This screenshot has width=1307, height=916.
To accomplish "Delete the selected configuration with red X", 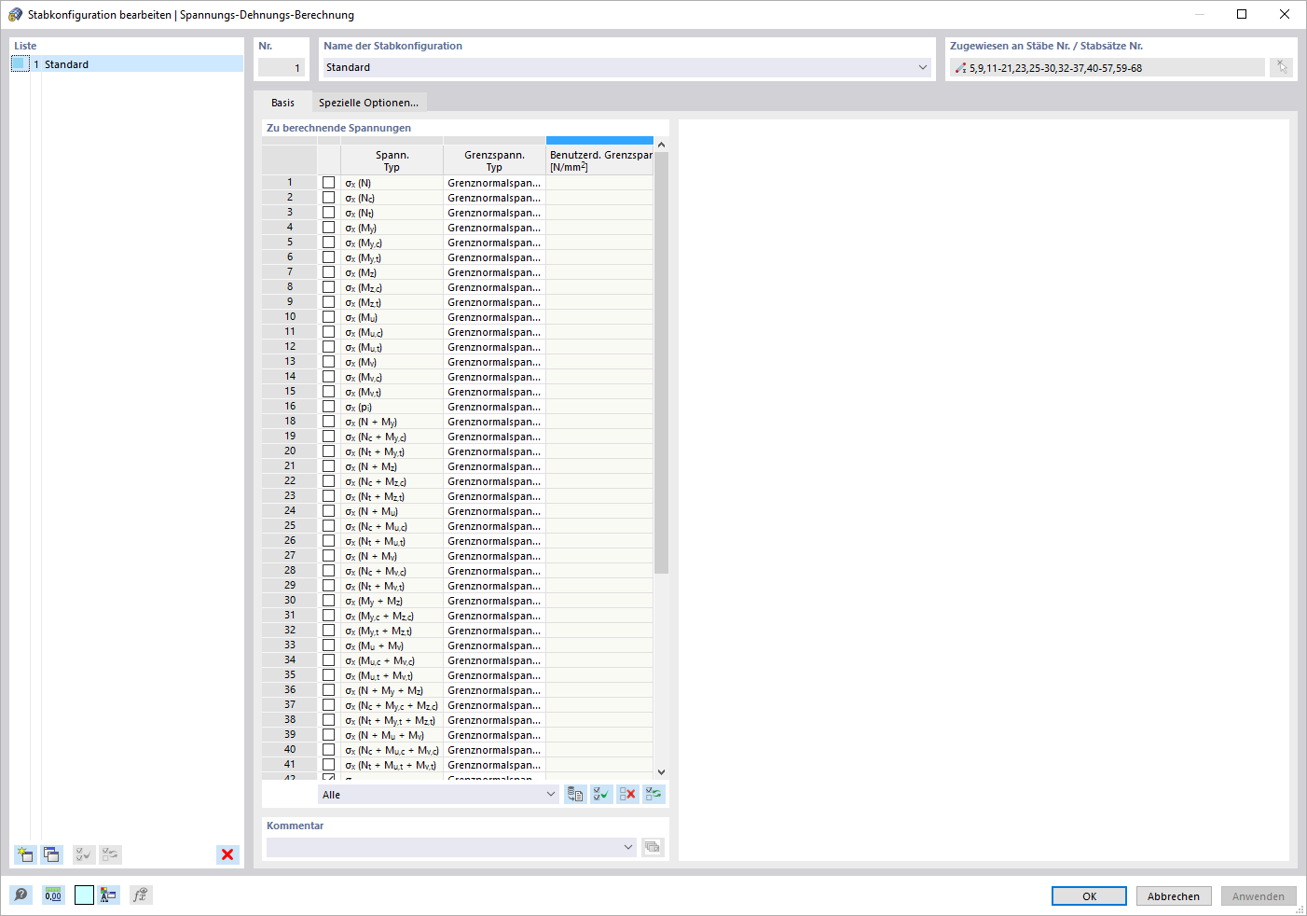I will tap(227, 854).
